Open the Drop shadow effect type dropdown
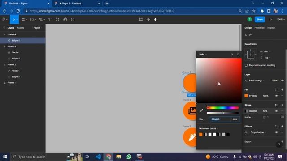287x161 pixels. (x=258, y=132)
